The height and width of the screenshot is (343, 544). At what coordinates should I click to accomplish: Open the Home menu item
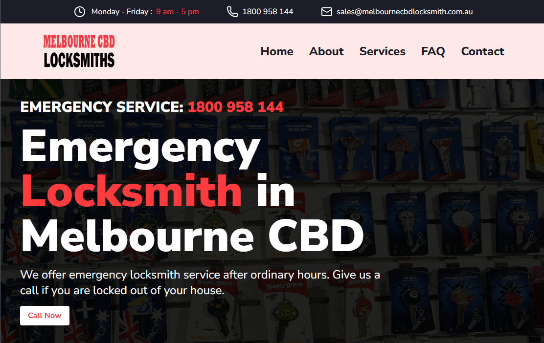click(277, 51)
